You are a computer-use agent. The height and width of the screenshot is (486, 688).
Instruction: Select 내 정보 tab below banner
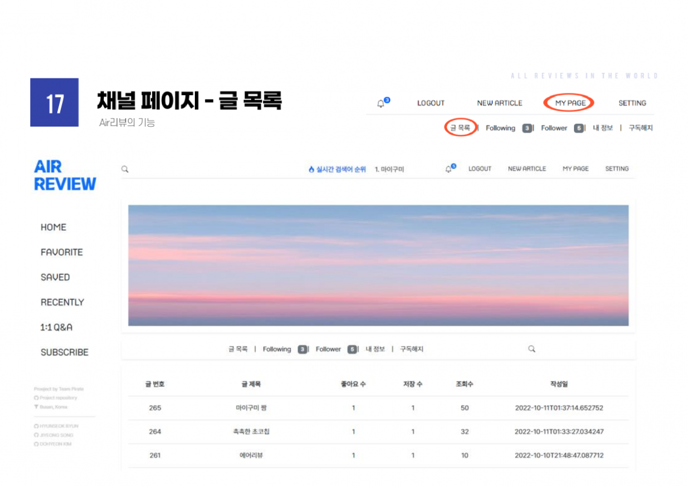(375, 349)
